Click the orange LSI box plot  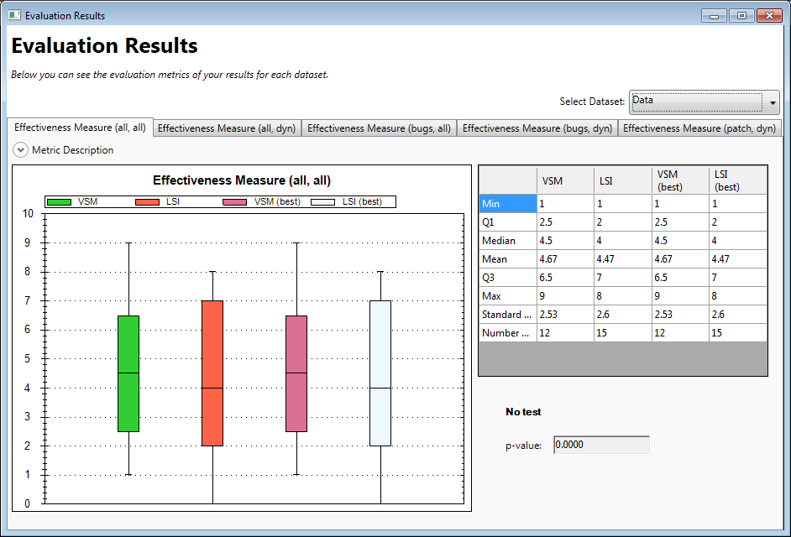pos(212,373)
